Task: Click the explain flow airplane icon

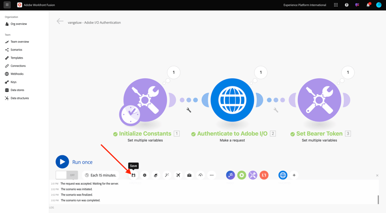Action: coord(178,175)
